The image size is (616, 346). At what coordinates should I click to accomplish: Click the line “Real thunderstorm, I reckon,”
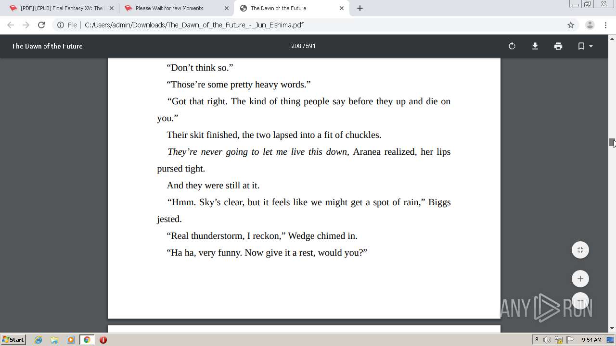(x=262, y=236)
